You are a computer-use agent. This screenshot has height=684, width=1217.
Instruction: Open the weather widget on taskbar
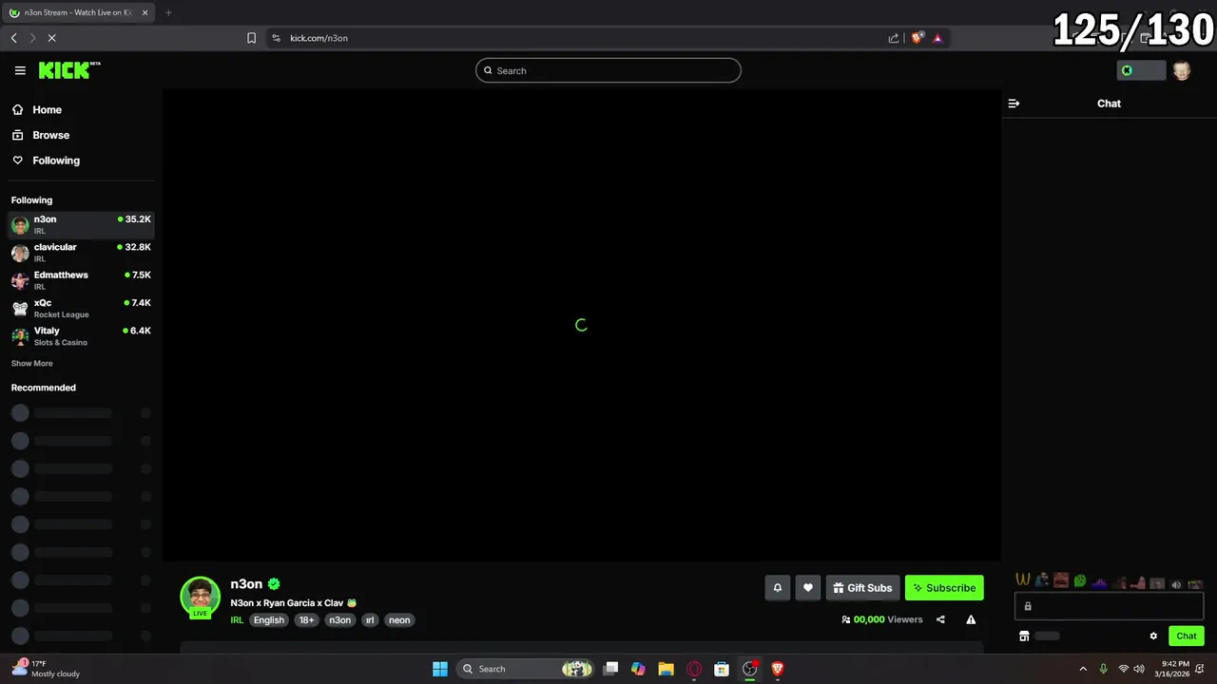pos(48,669)
